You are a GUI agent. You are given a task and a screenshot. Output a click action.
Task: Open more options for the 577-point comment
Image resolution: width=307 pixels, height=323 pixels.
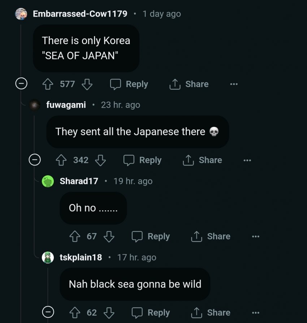(234, 84)
